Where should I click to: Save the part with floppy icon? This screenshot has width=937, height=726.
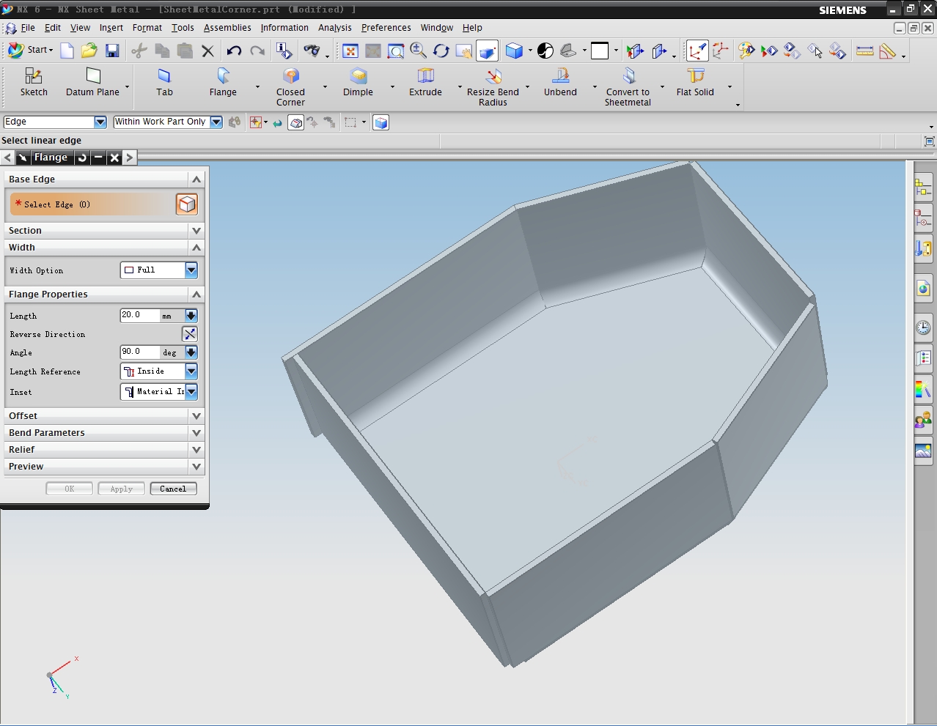(x=112, y=50)
